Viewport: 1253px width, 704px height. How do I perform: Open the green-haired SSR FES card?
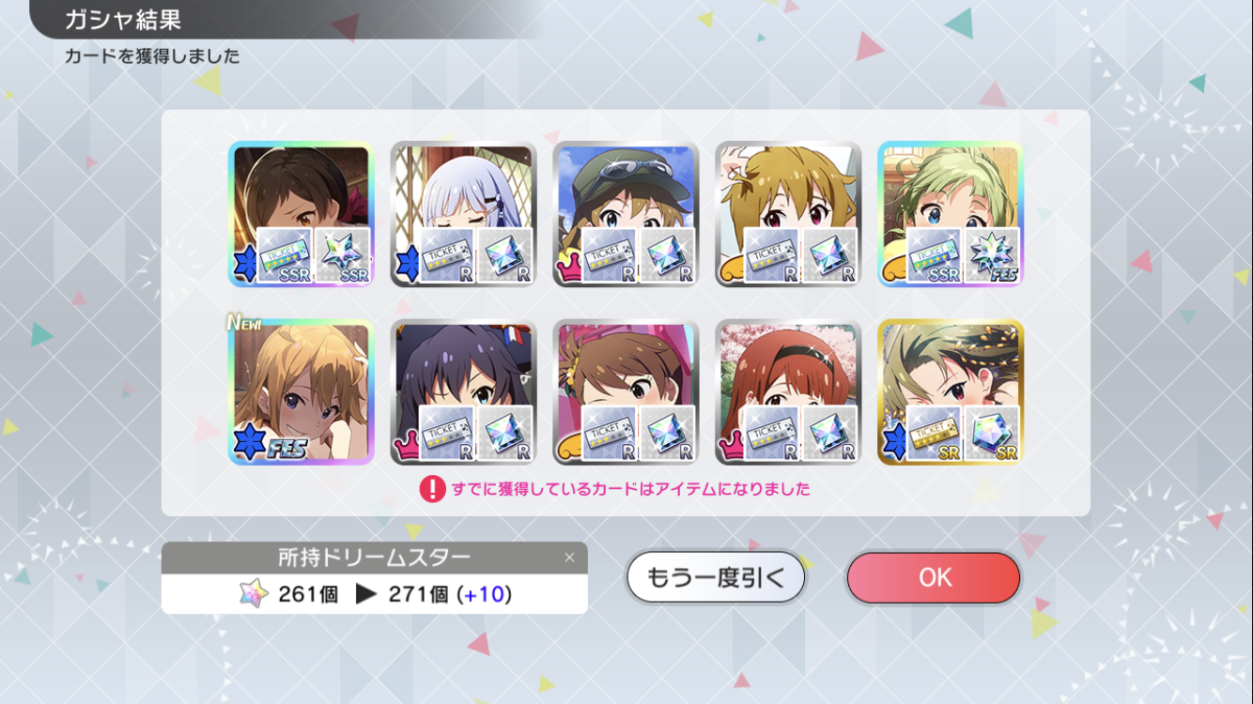951,214
